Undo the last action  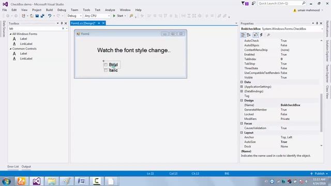click(50, 16)
